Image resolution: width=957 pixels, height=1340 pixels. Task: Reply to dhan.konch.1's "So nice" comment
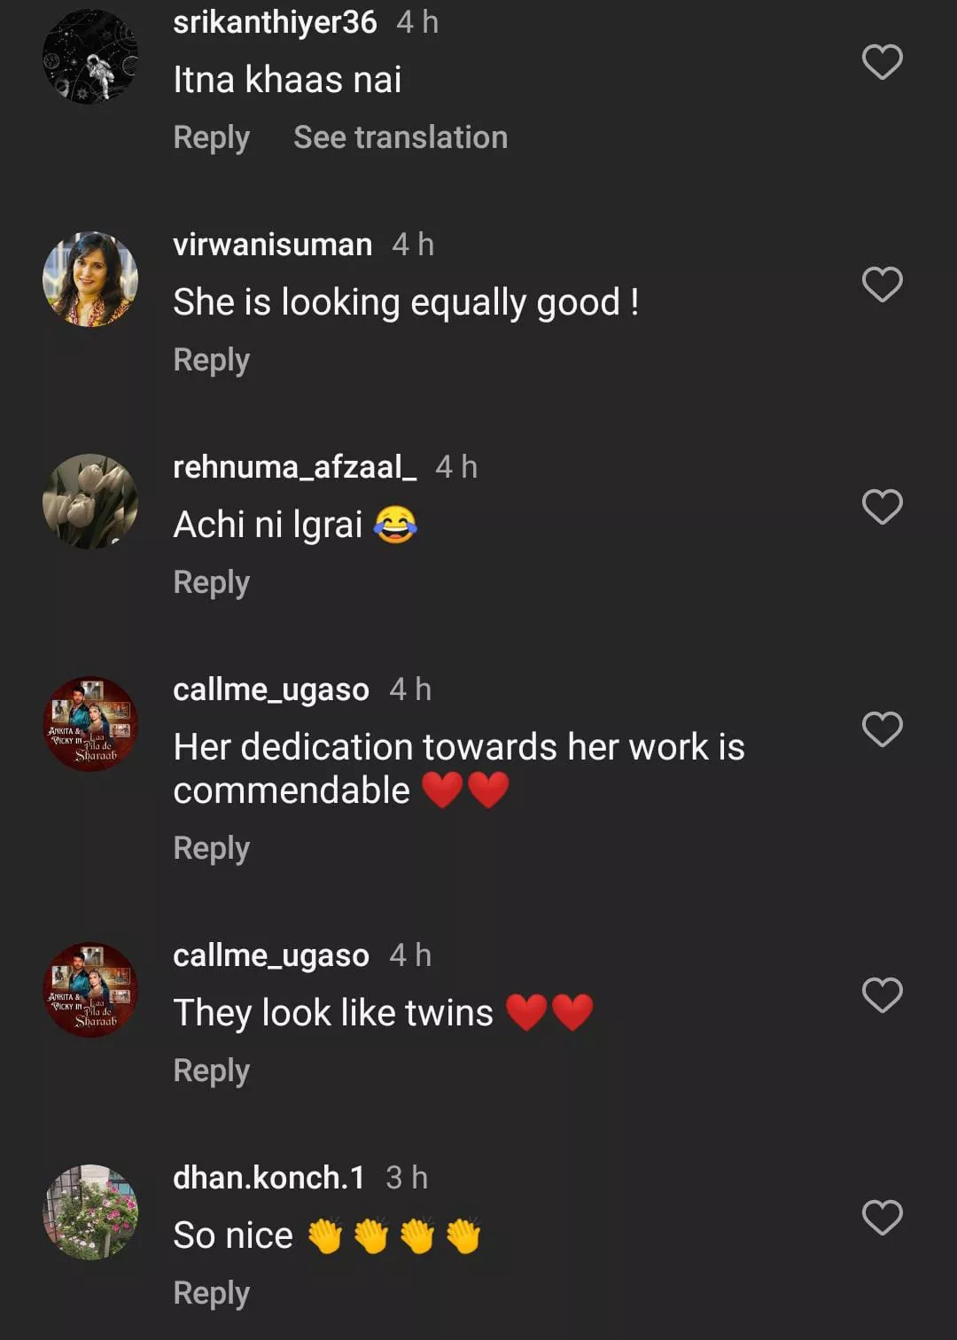(x=211, y=1293)
